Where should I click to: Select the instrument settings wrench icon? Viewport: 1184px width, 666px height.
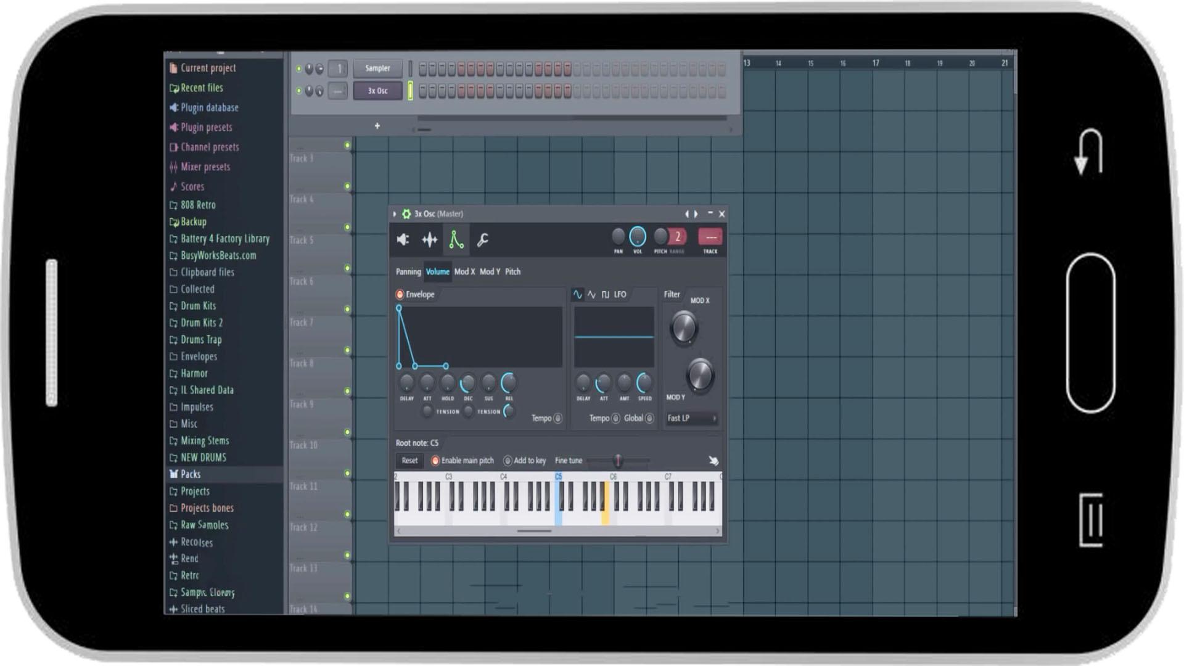(483, 239)
